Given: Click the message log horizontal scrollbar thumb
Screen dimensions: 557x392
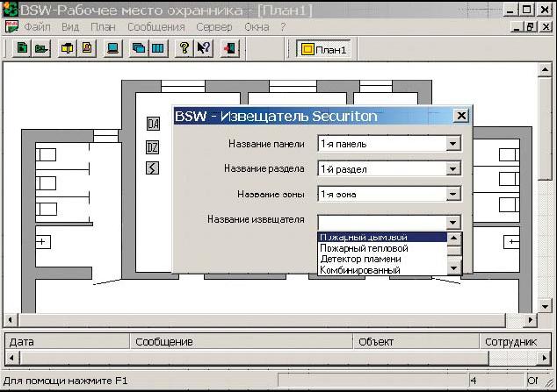Looking at the screenshot, I should (x=255, y=358).
